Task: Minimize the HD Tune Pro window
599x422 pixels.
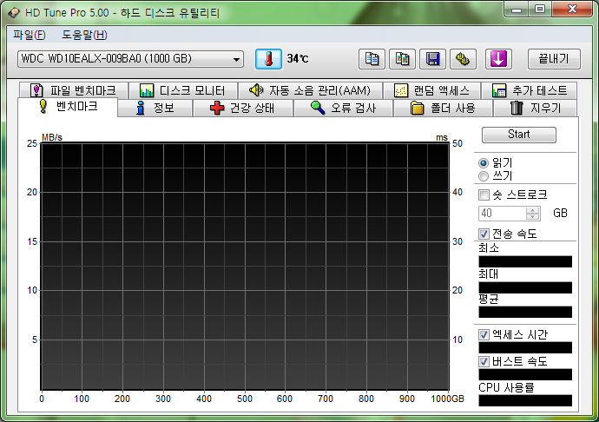Action: [517, 10]
